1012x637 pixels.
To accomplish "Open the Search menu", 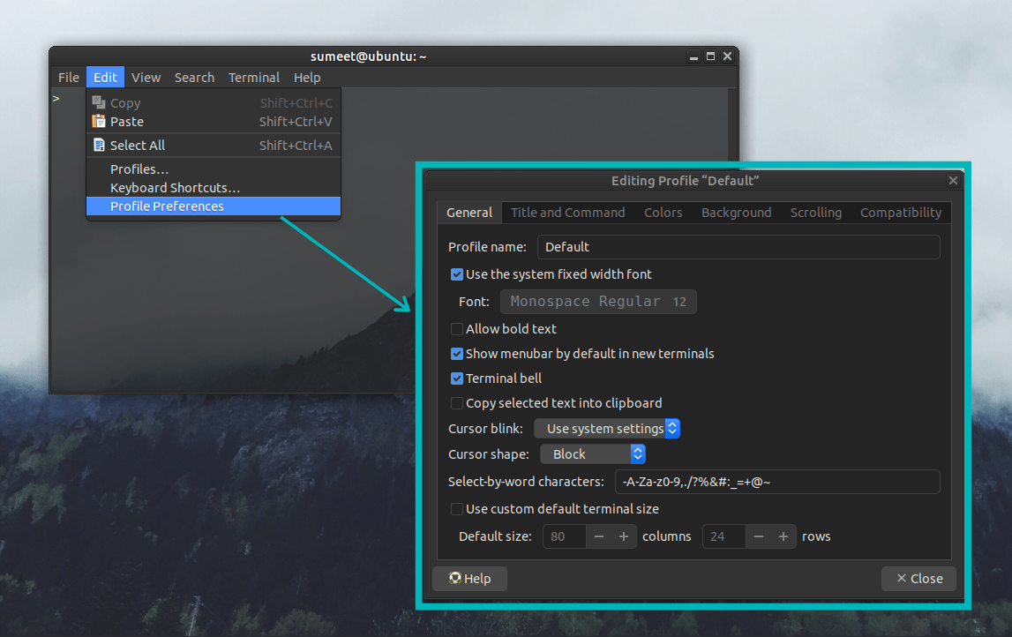I will point(194,77).
